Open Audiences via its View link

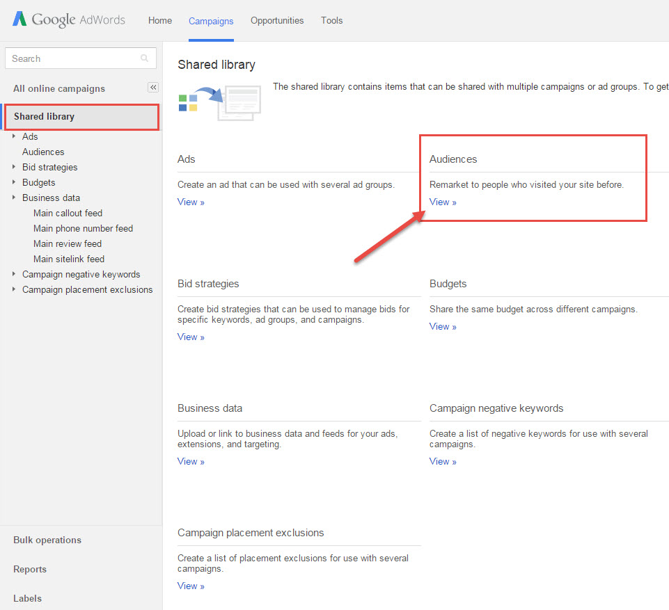pos(443,202)
